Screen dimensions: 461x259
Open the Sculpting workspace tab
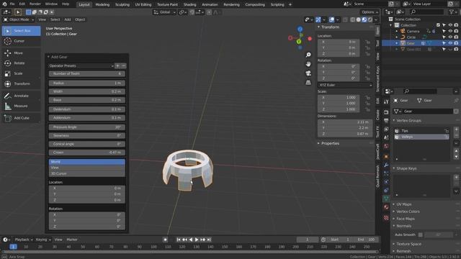point(122,4)
